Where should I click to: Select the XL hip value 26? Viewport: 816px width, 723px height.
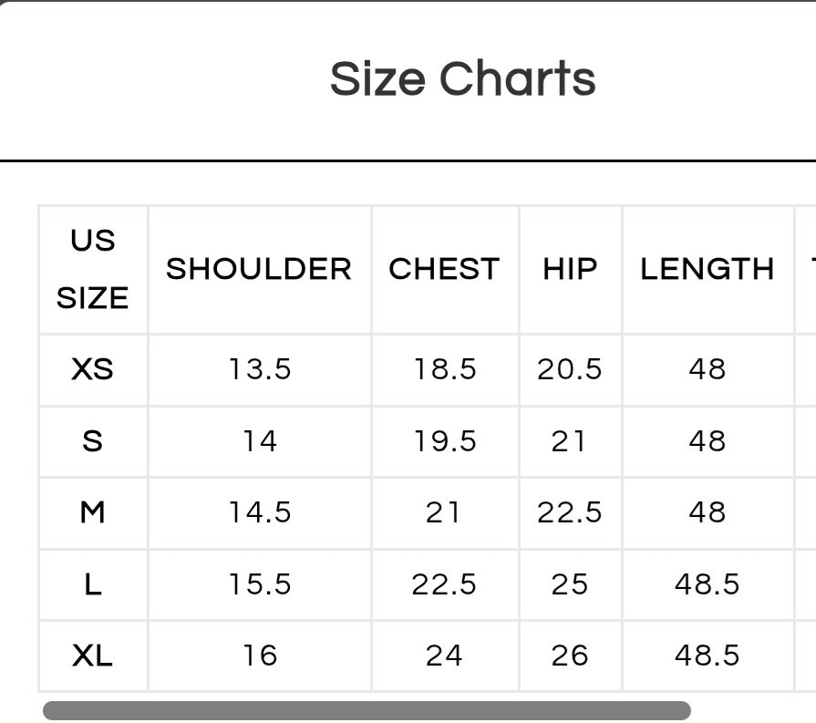tap(570, 656)
